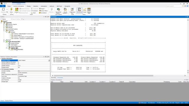This screenshot has height=106, width=189.
Task: Select the Worksheet view icon
Action: pos(79,10)
